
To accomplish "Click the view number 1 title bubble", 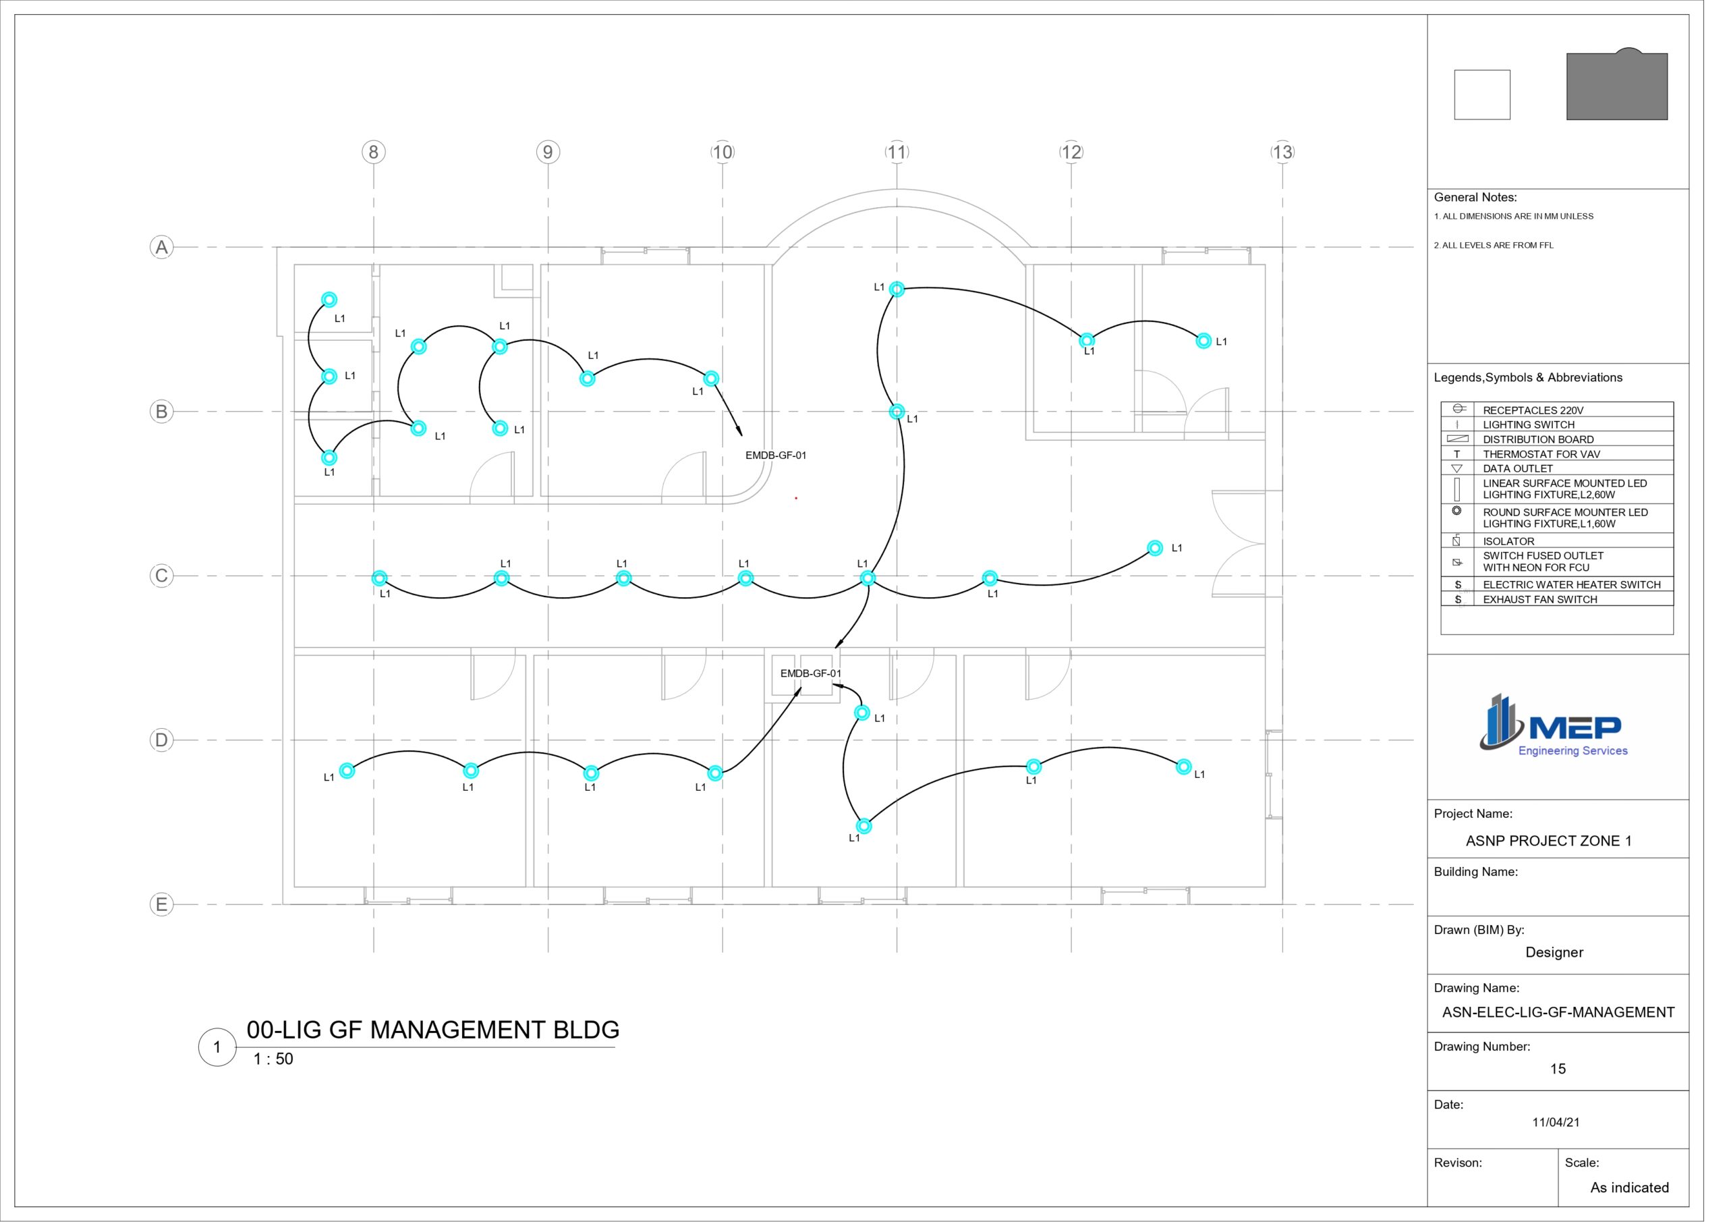I will point(217,1047).
